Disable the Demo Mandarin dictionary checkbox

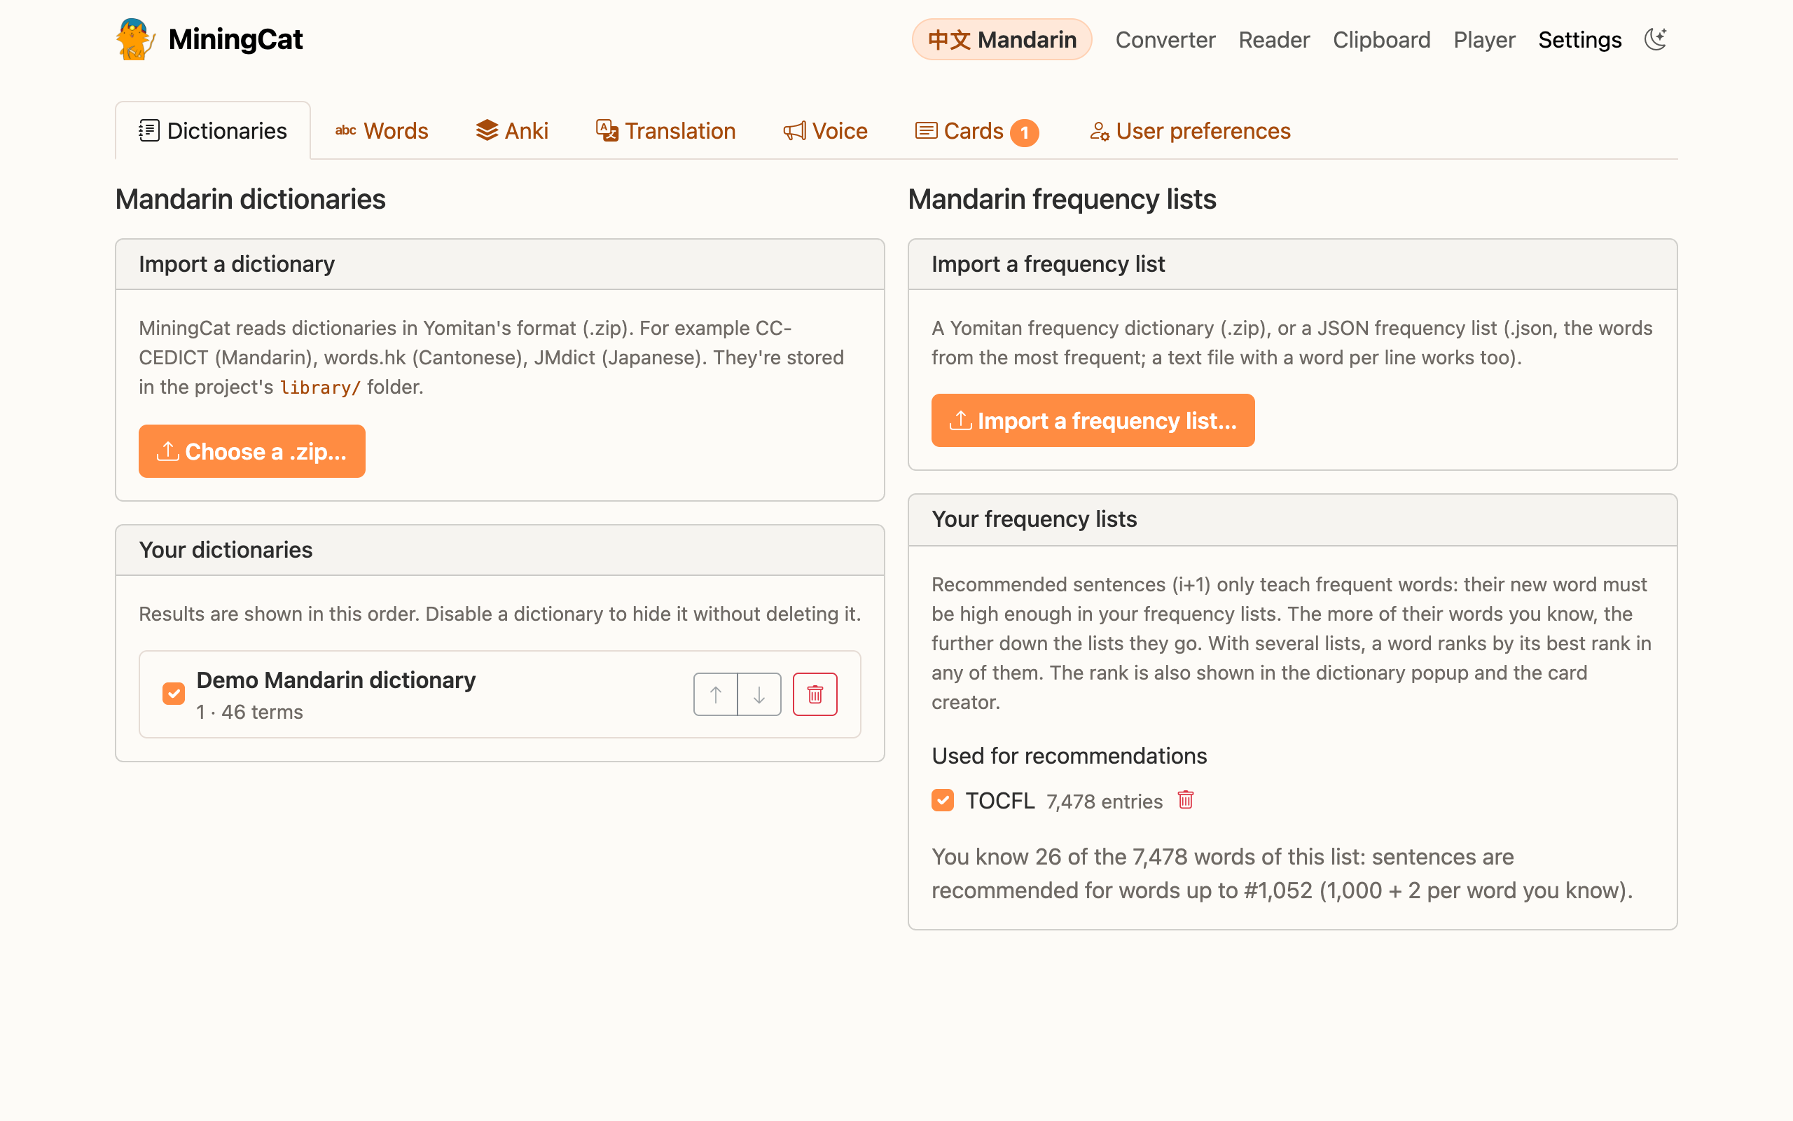pos(174,694)
